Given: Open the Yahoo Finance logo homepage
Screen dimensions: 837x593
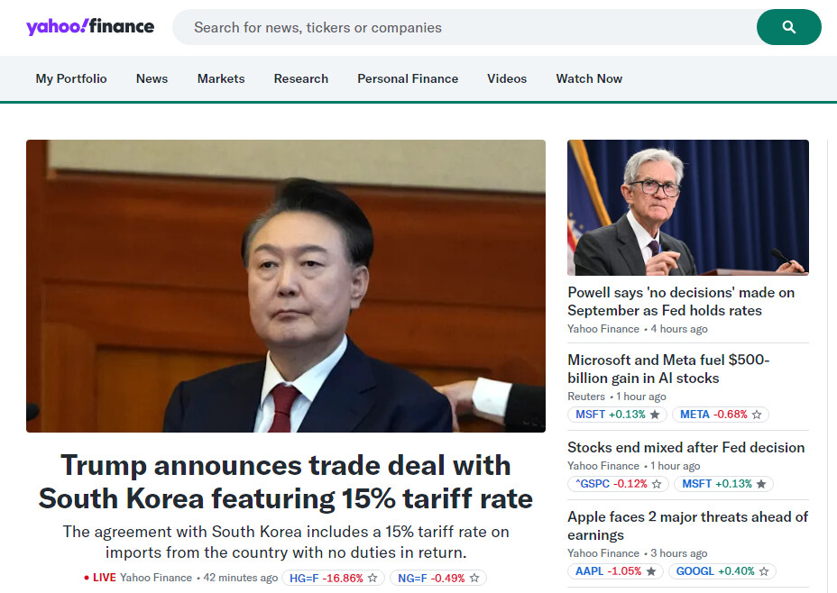Looking at the screenshot, I should (90, 26).
